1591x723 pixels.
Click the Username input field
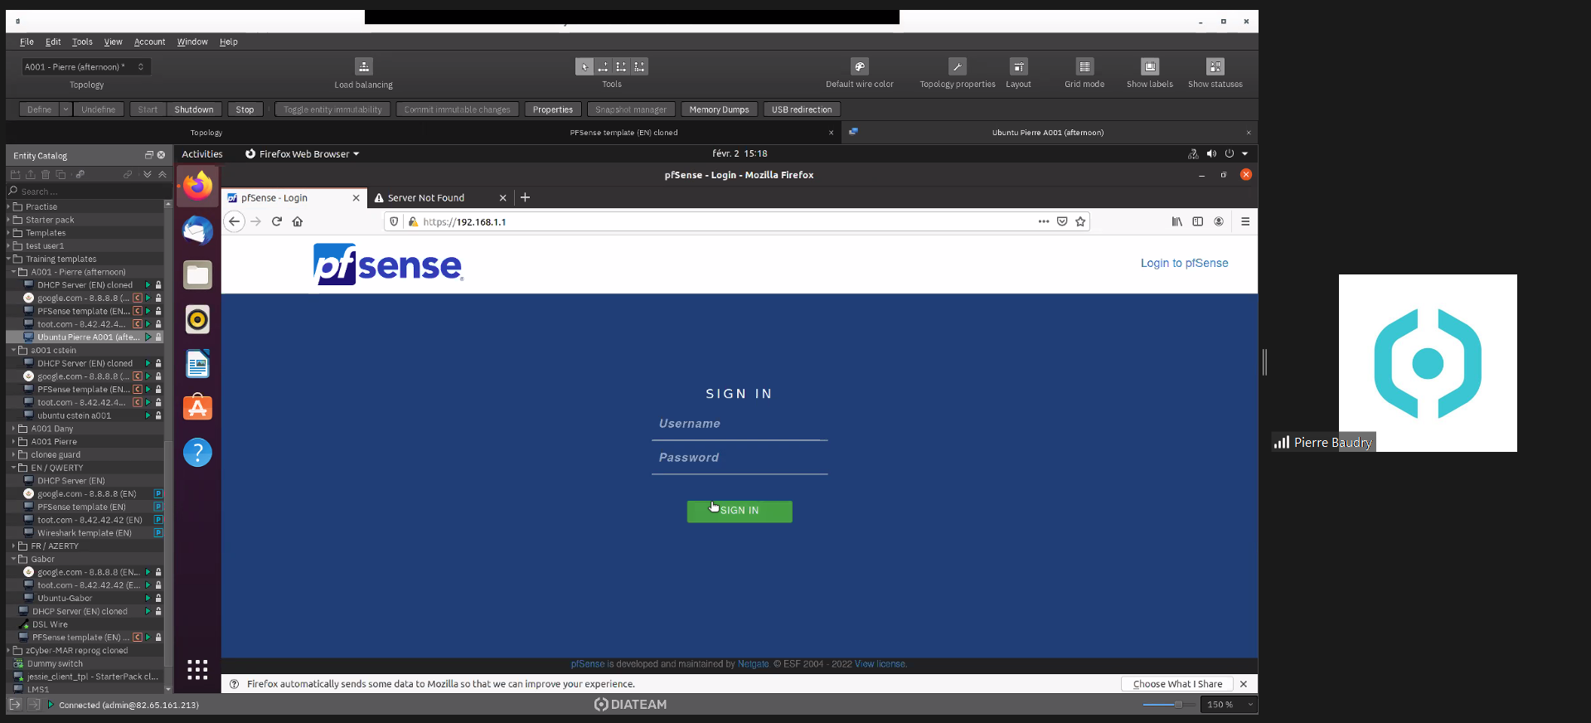click(x=739, y=424)
